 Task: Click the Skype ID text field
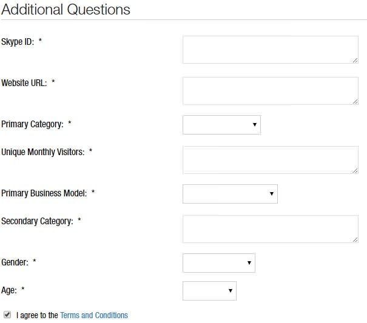click(x=270, y=50)
